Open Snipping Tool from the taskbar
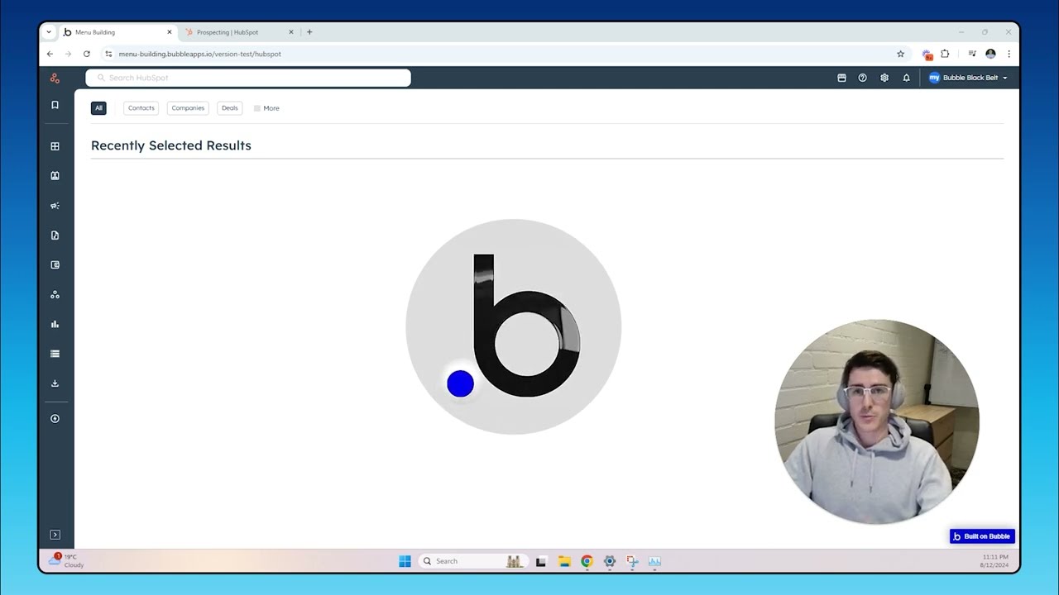The height and width of the screenshot is (595, 1059). click(632, 561)
